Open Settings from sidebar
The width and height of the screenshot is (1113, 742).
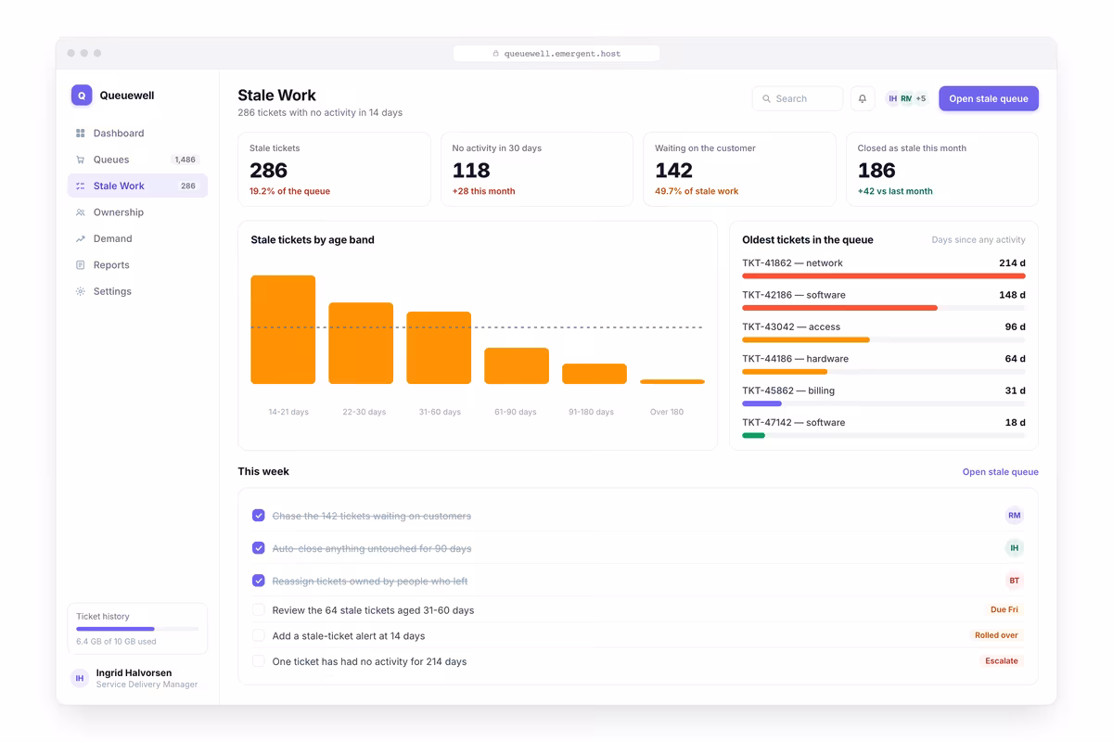pyautogui.click(x=137, y=291)
